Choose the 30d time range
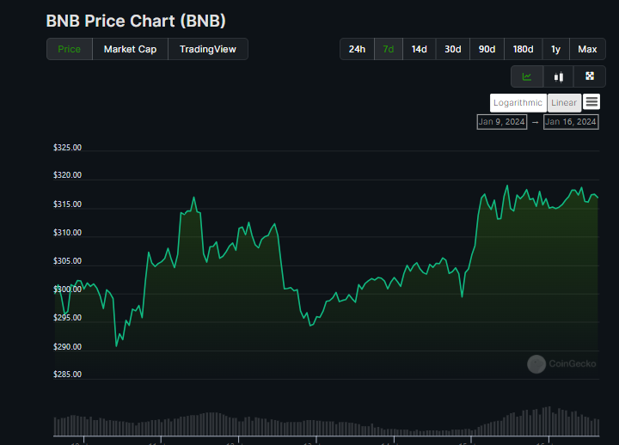This screenshot has width=619, height=445. pyautogui.click(x=453, y=49)
